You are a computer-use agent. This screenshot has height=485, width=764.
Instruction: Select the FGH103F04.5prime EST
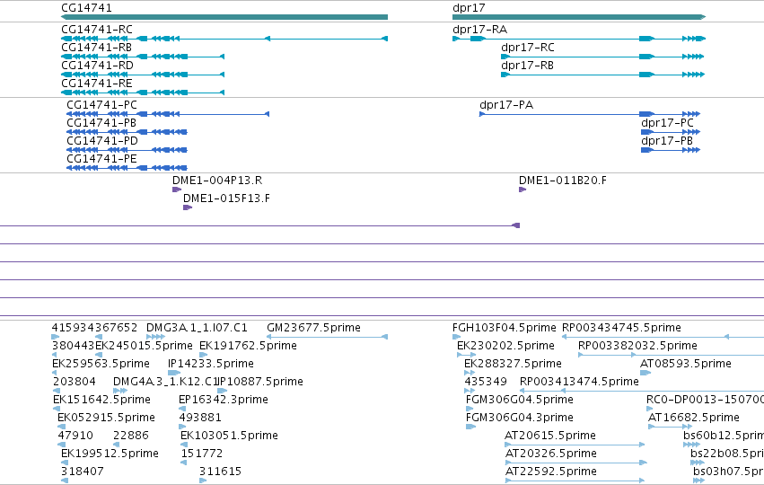coord(457,337)
